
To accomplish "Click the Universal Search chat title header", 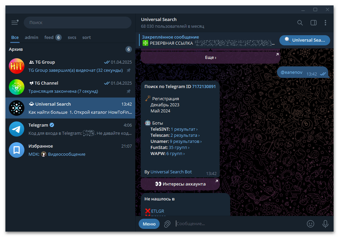I will click(159, 19).
